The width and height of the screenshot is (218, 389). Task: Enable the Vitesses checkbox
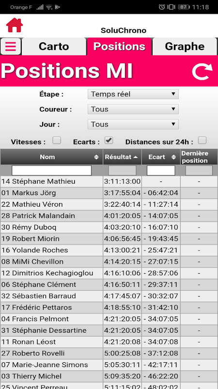tap(57, 141)
